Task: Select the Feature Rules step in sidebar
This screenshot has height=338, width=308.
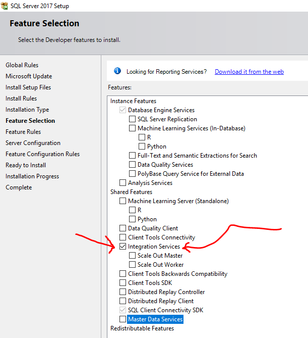Action: point(23,132)
